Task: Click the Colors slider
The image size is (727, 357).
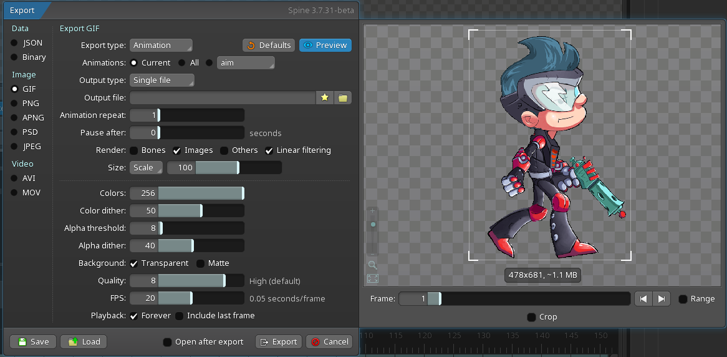Action: pos(187,193)
